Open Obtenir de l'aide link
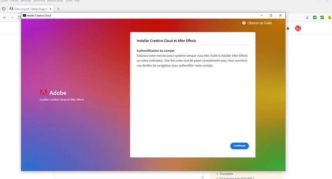Screen dimensions: 332x179 click(x=260, y=23)
